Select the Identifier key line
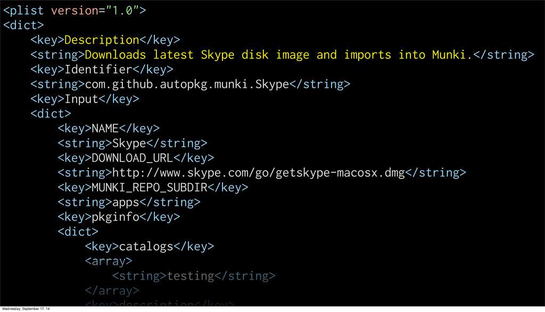Screen dimensions: 545x312 [102, 70]
